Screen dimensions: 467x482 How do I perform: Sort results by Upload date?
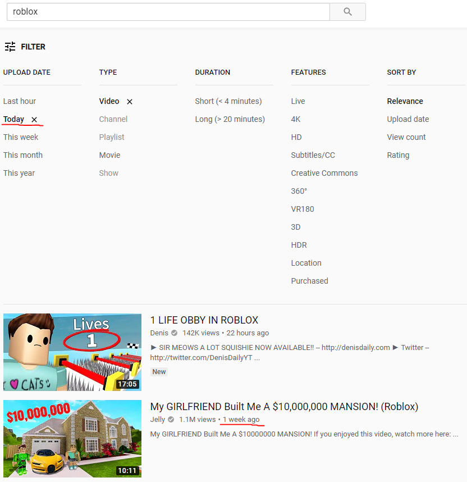408,119
